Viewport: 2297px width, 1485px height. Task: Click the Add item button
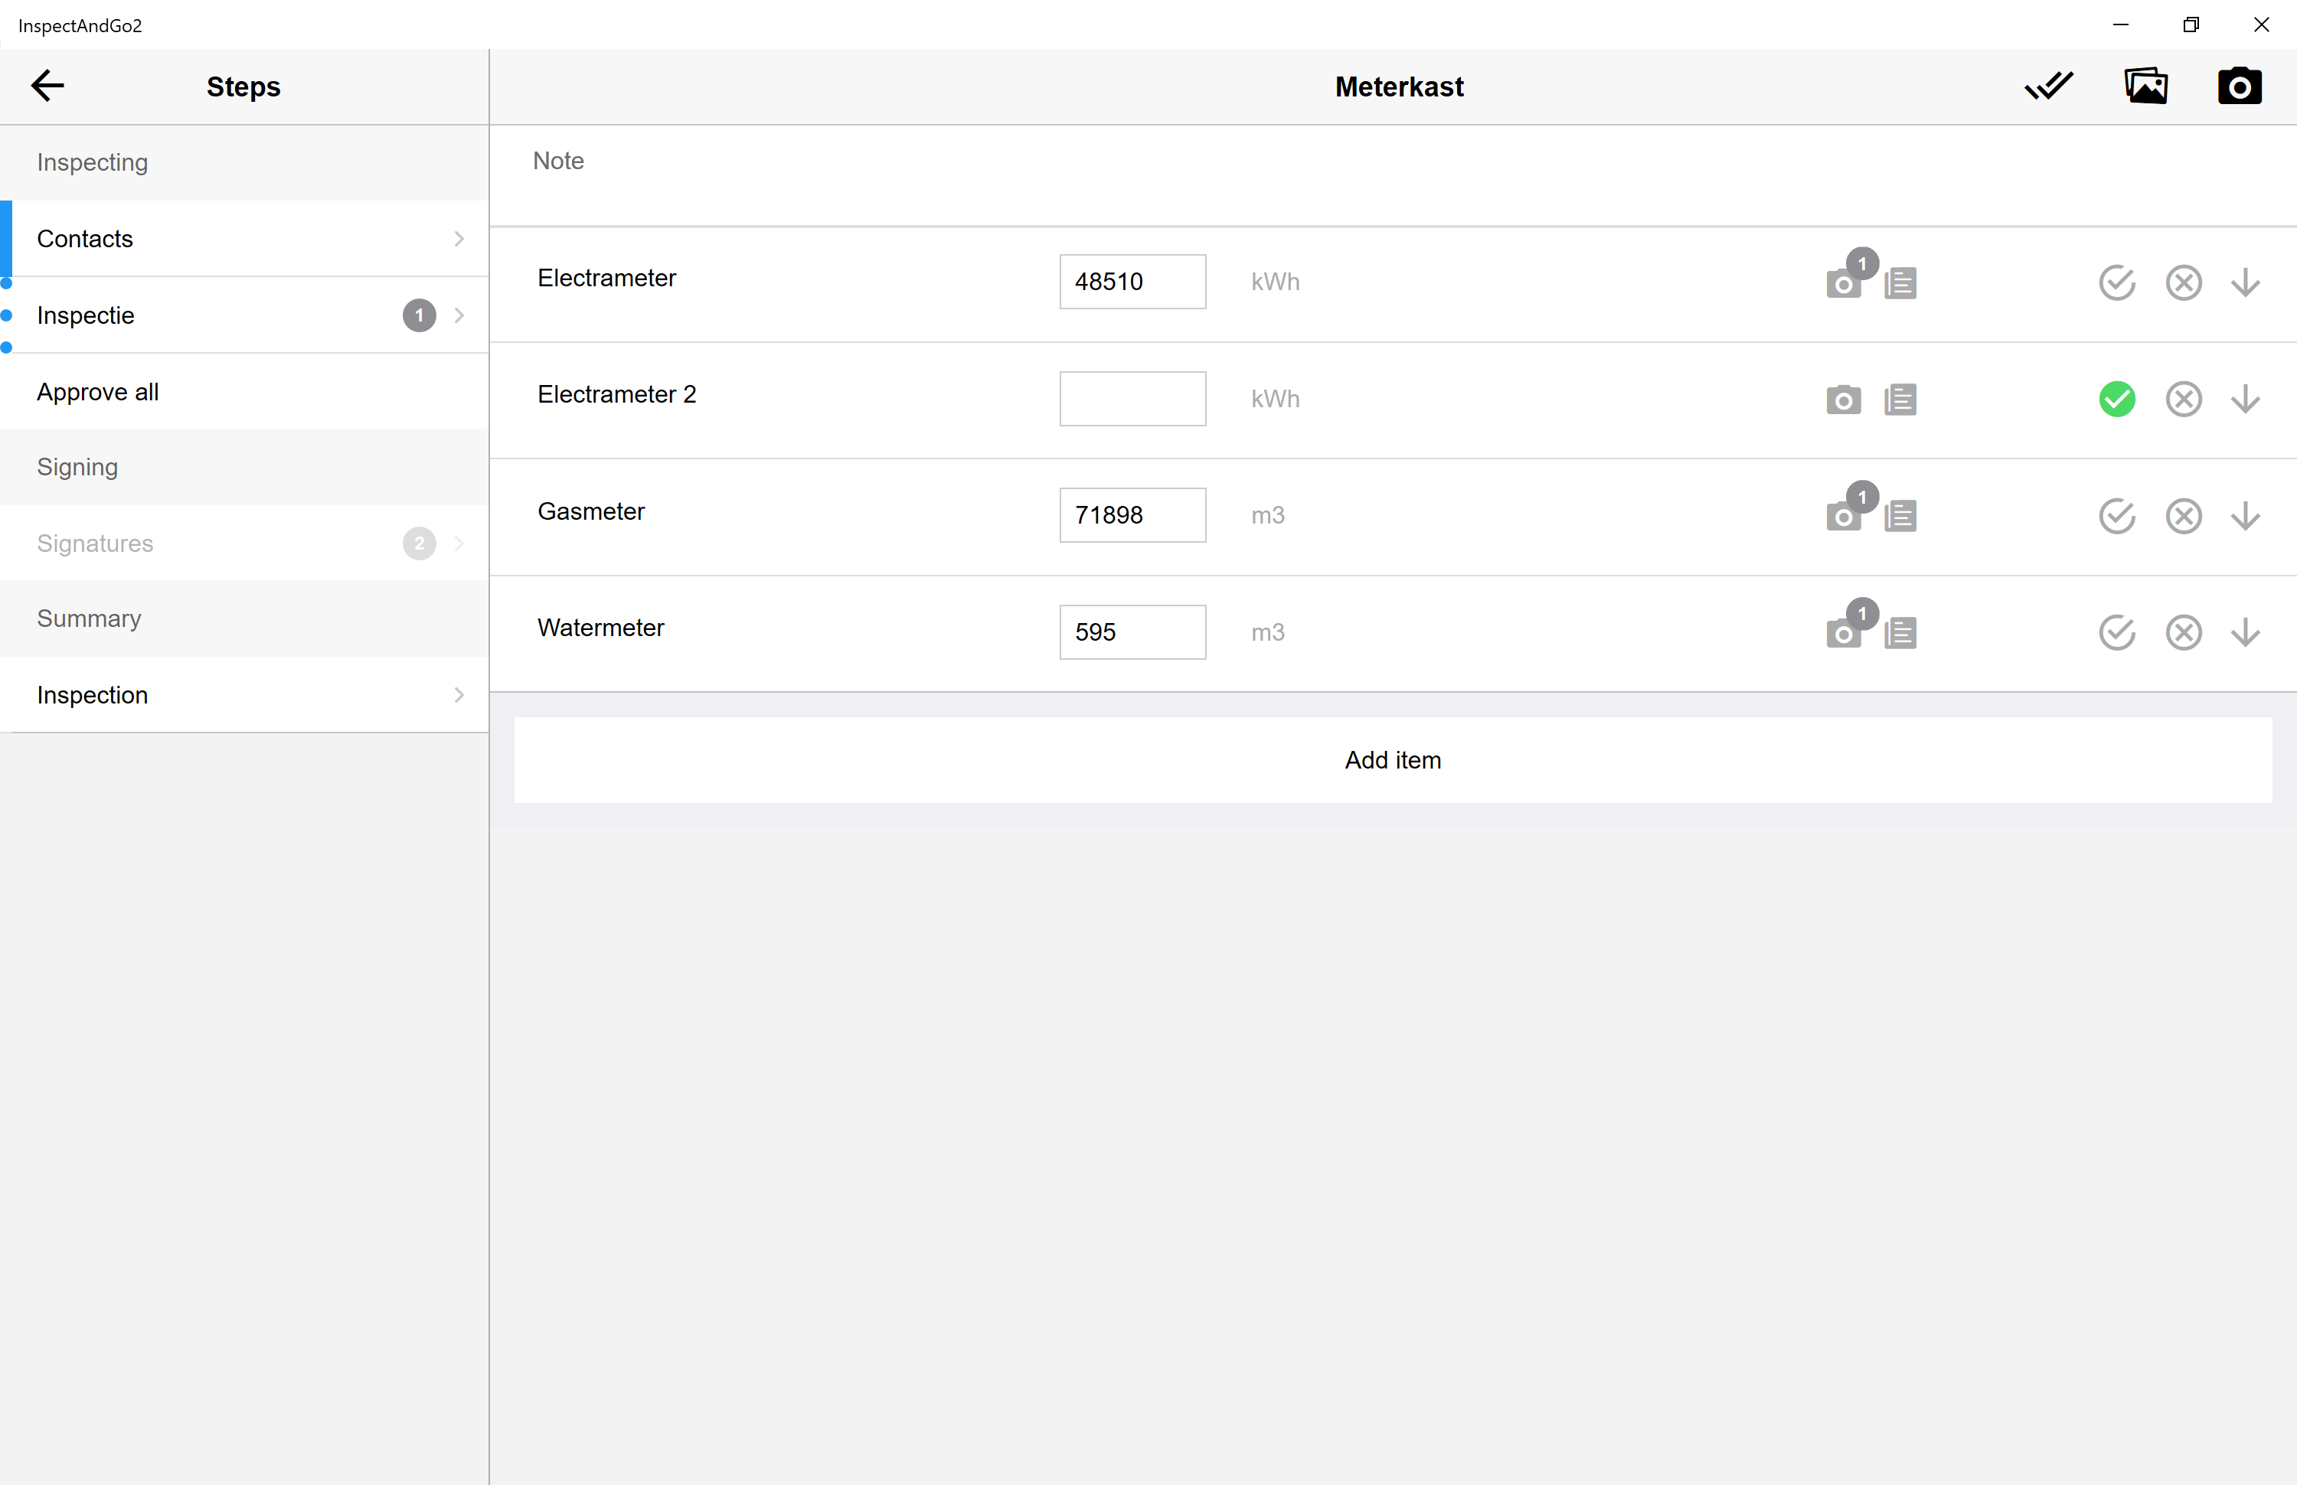(x=1393, y=760)
